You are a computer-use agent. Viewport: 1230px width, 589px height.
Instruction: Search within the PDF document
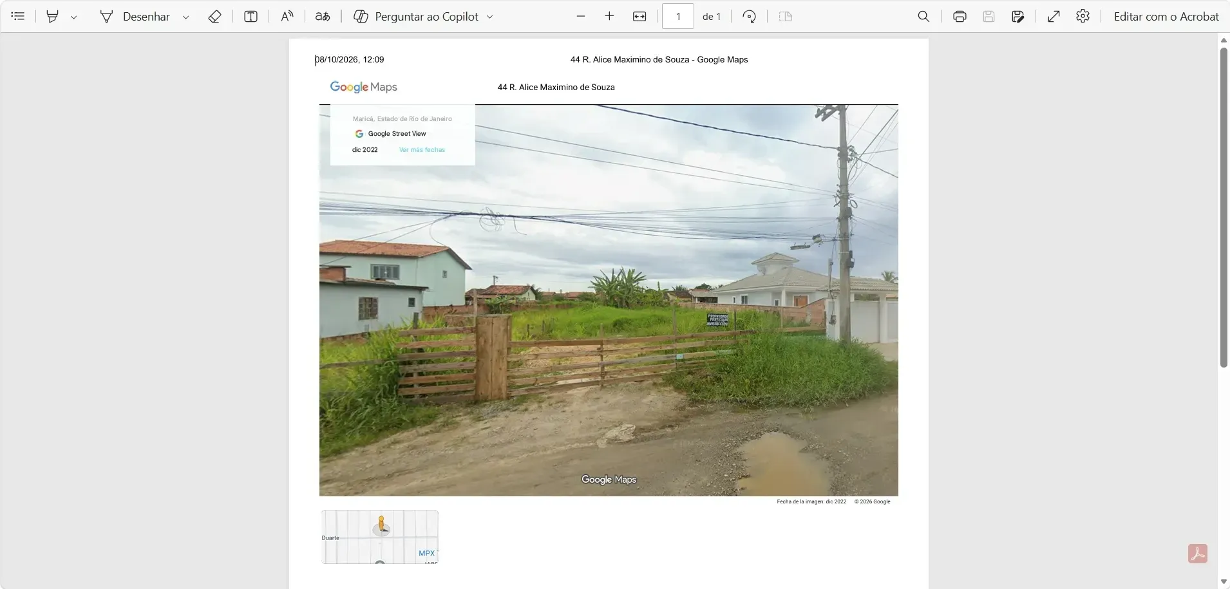pos(923,16)
